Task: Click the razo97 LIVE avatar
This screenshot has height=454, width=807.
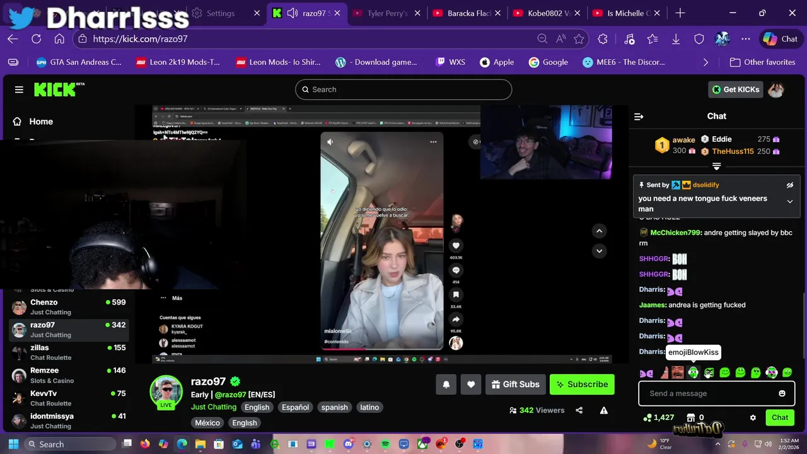Action: coord(166,392)
